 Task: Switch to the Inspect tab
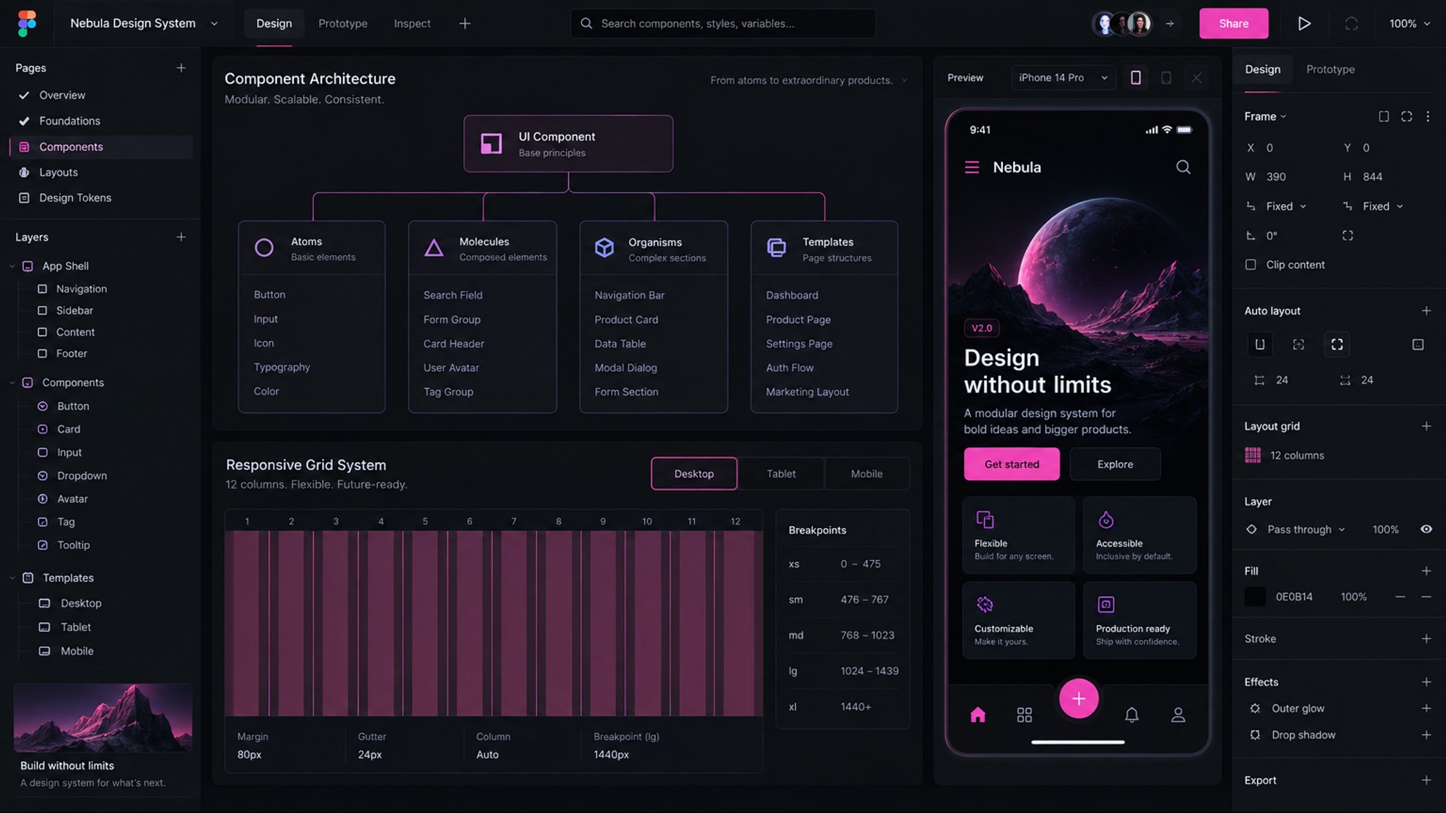pyautogui.click(x=412, y=23)
